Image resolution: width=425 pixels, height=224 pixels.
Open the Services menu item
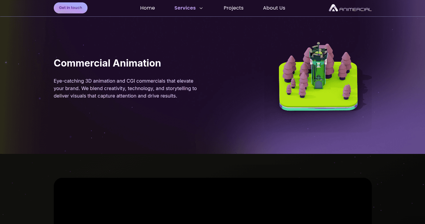coord(185,8)
